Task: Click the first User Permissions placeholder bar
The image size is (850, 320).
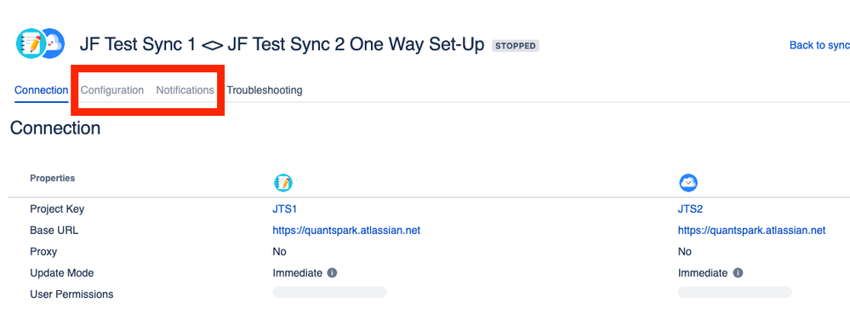Action: pyautogui.click(x=329, y=292)
